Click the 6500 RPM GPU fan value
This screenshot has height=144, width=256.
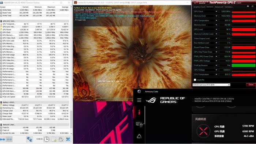(x=248, y=131)
